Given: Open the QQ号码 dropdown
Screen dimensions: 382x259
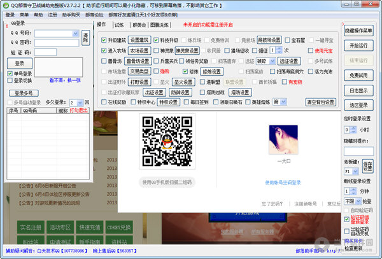Looking at the screenshot, I should [x=76, y=33].
